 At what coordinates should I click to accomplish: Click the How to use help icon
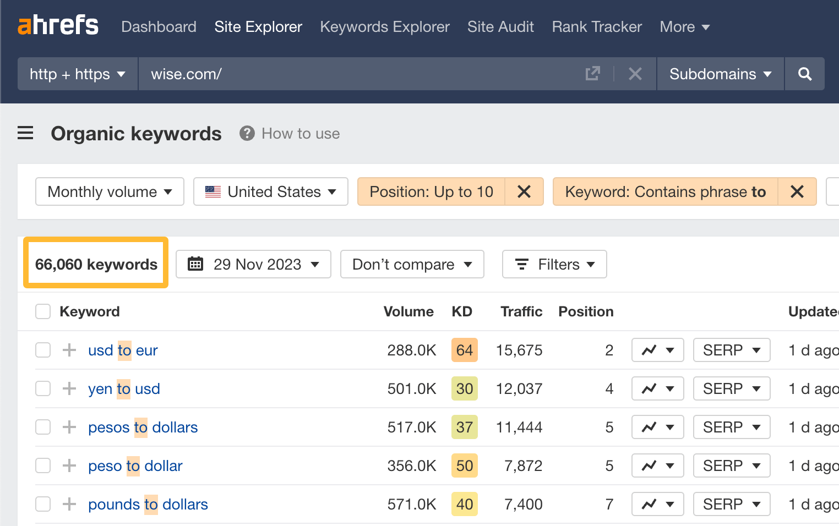247,133
